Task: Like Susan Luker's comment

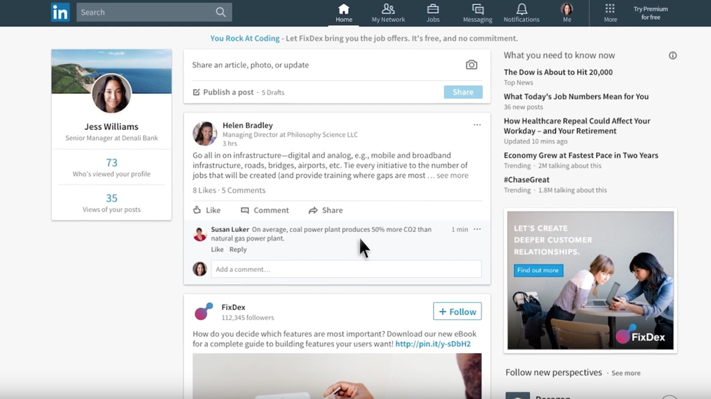Action: [217, 249]
